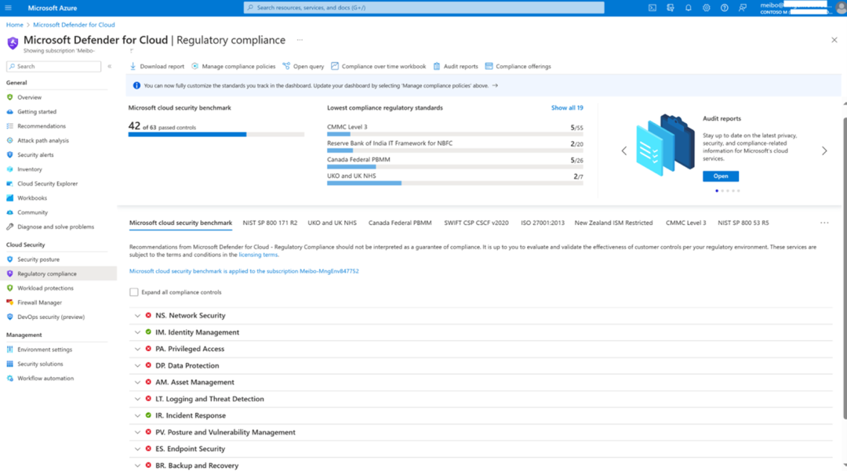Viewport: 847px width, 471px height.
Task: Open directories and subscriptions filter icon
Action: point(671,8)
